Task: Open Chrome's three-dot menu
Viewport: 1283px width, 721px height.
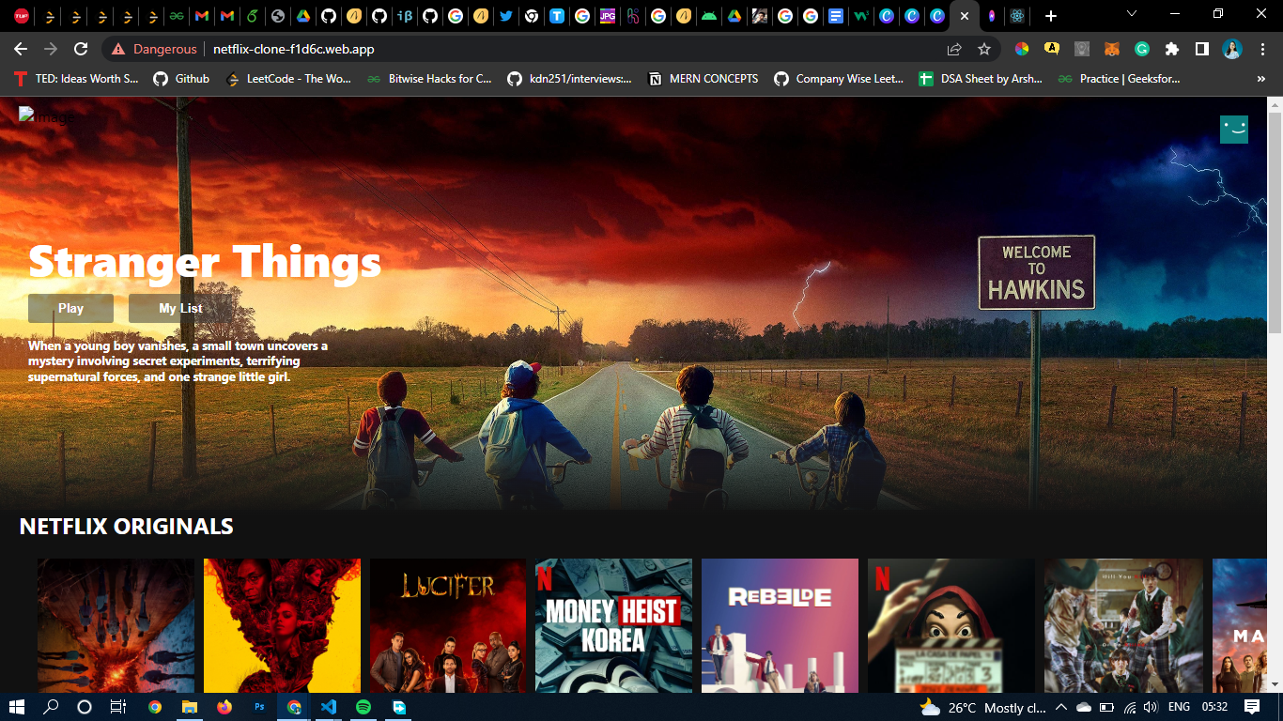Action: pos(1262,49)
